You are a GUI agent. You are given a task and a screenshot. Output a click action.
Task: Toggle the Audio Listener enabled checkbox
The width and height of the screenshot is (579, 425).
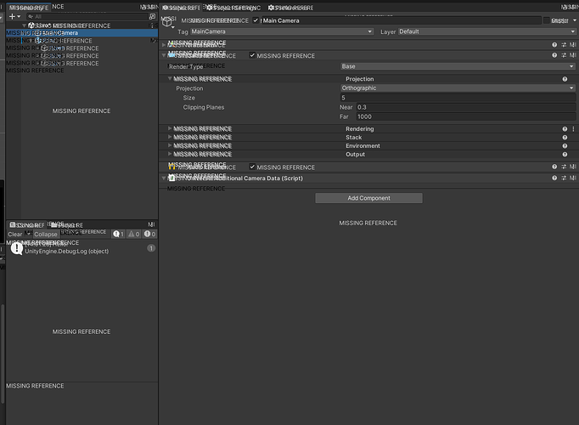coord(252,167)
